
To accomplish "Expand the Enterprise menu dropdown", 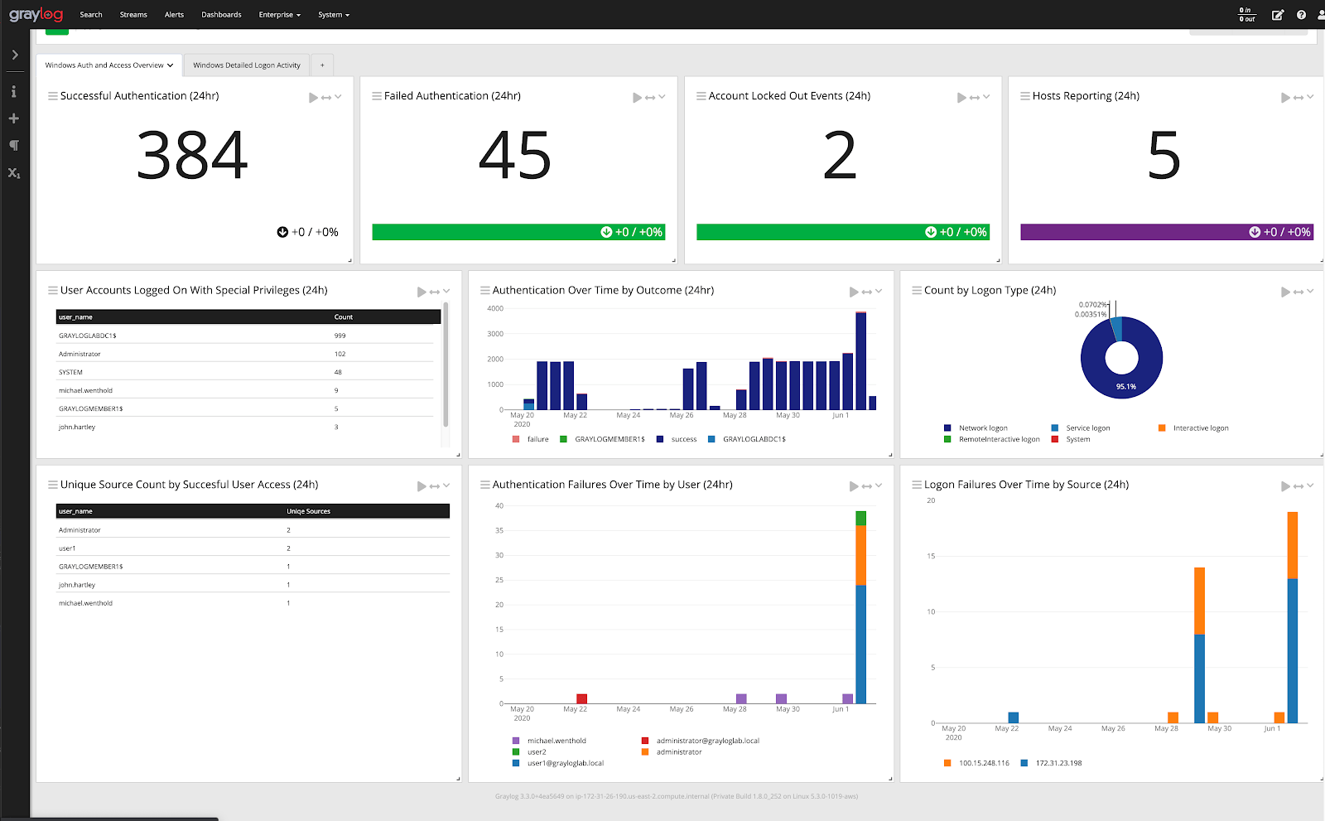I will [x=279, y=15].
